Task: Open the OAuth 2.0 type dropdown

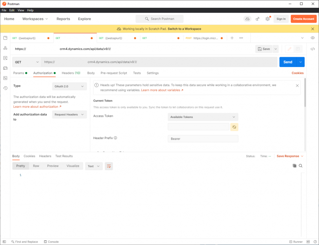Action: (x=69, y=86)
